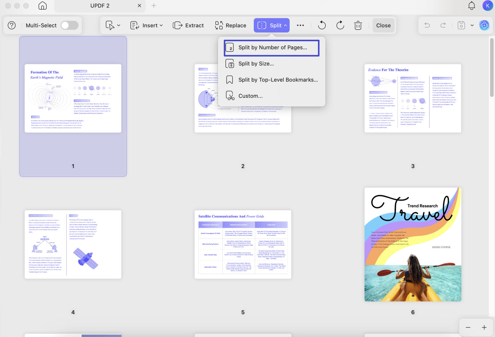This screenshot has width=495, height=337.
Task: Collapse the Split dropdown chevron
Action: coord(285,25)
